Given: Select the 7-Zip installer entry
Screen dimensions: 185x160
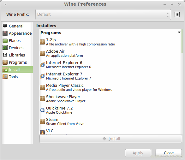Looking at the screenshot, I should (110, 42).
